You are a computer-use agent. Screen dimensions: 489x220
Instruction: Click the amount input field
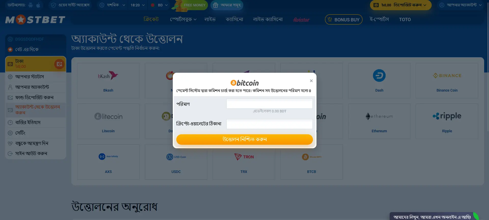(269, 104)
